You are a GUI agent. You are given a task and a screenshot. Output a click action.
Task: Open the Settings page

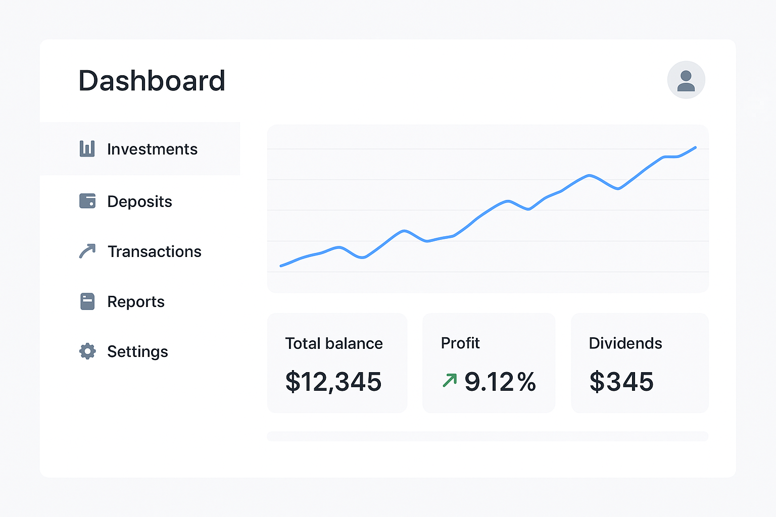tap(137, 351)
